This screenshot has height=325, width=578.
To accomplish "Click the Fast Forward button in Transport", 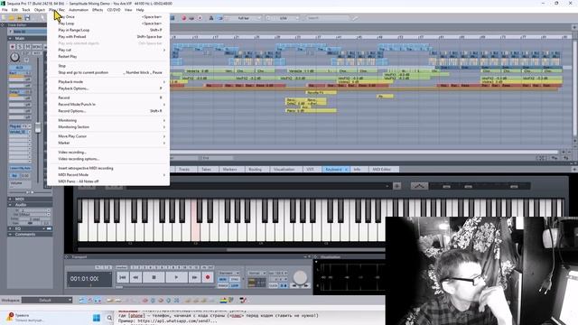I will pyautogui.click(x=194, y=277).
